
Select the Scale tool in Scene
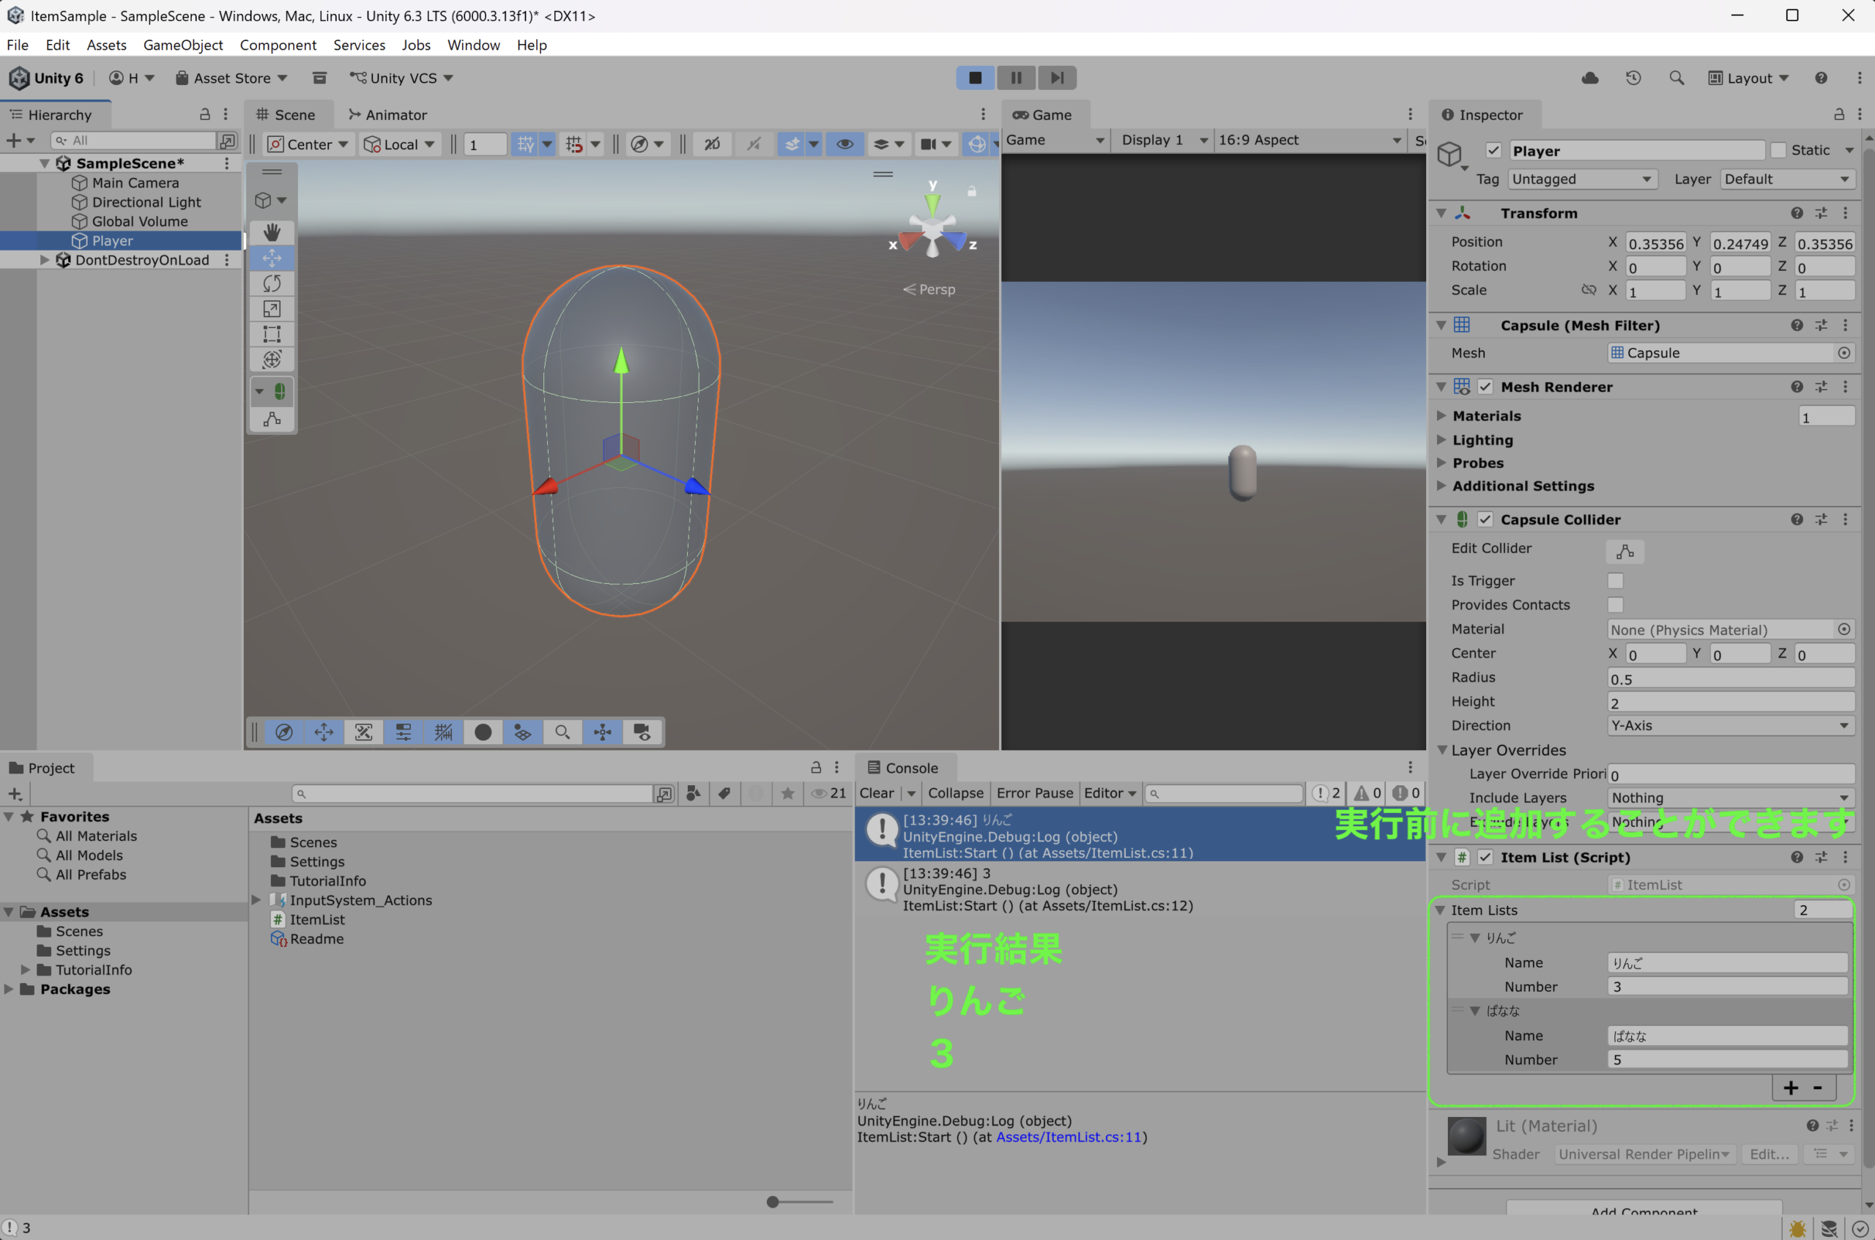click(272, 308)
